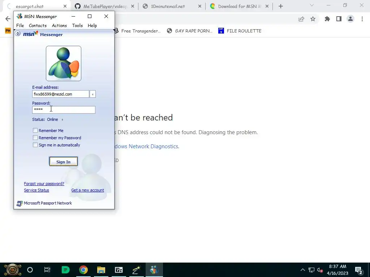Click the round expander icon beside msn logo
This screenshot has height=277, width=370.
click(x=18, y=34)
